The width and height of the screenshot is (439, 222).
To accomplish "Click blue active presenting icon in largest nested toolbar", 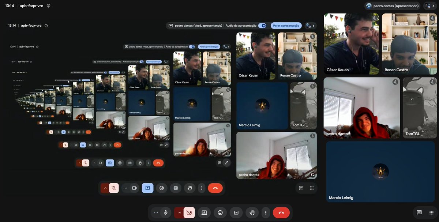I will click(148, 188).
